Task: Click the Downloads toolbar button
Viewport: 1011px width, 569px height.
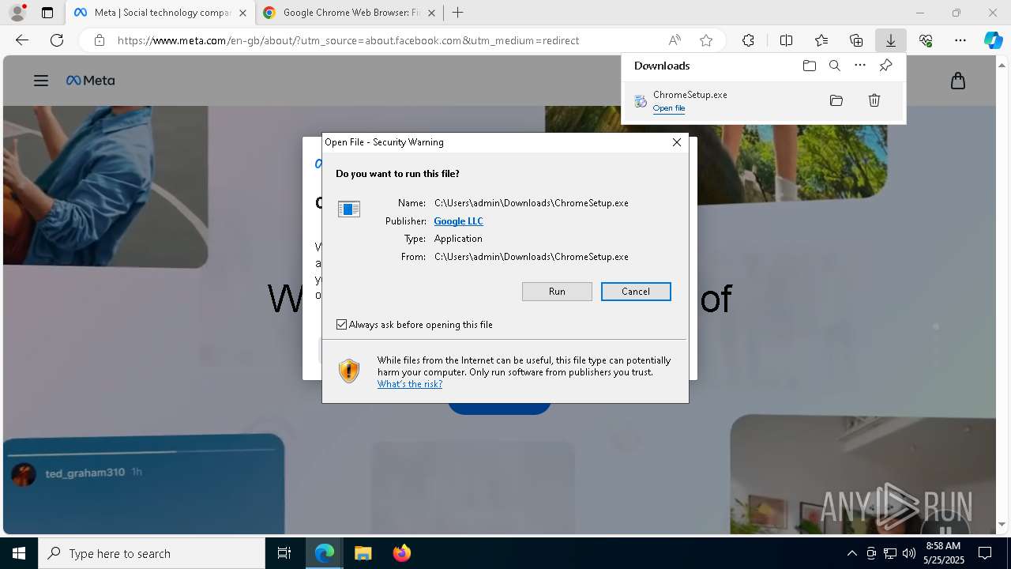Action: [x=890, y=40]
